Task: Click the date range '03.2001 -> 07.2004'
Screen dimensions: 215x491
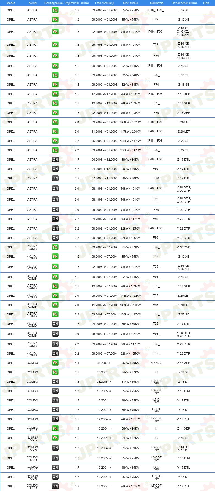Action: click(x=104, y=314)
